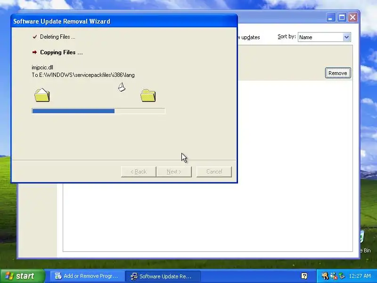
Task: Click the Cancel button in wizard
Action: (214, 172)
